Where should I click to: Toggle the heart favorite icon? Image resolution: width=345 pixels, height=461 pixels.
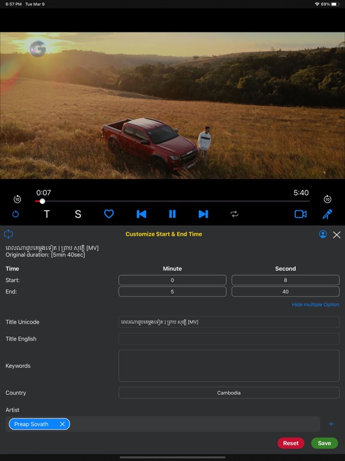[x=109, y=214]
